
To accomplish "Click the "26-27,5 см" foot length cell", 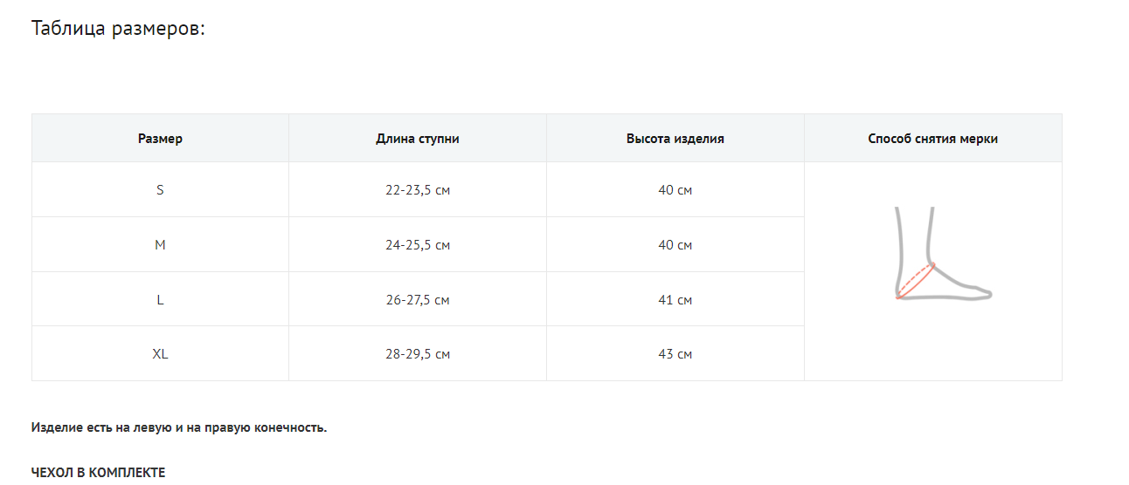I will point(418,300).
